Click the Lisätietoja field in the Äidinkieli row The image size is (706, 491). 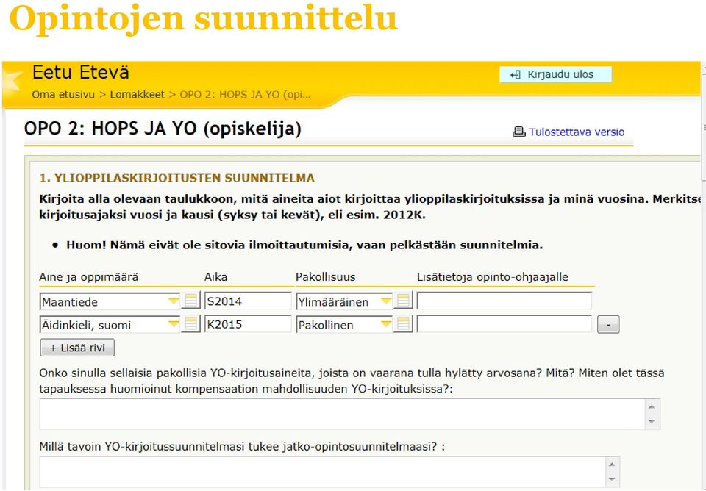(504, 324)
